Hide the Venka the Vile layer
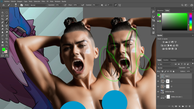Viewport: 194px width, 109px height. (158, 92)
